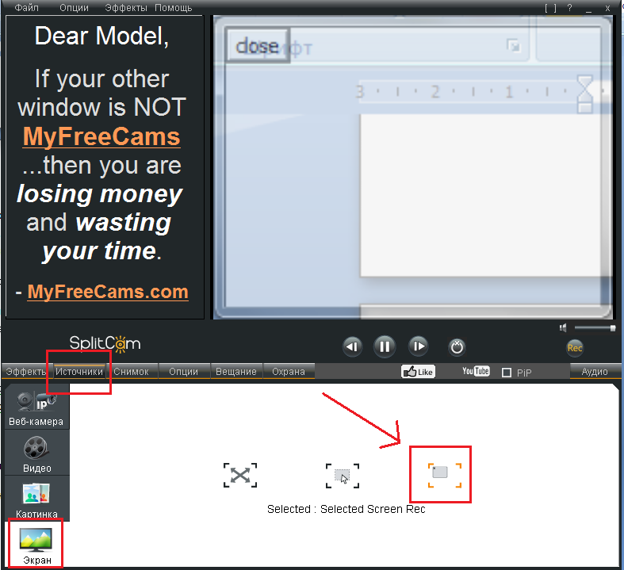The width and height of the screenshot is (624, 570).
Task: Click the YouTube button
Action: click(x=476, y=371)
